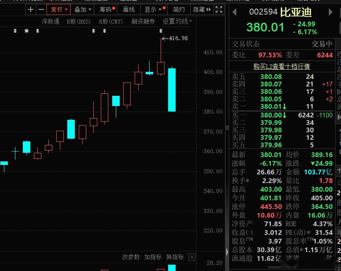Click 卖三 price 380.06
This screenshot has width=341, height=271.
tap(271, 92)
